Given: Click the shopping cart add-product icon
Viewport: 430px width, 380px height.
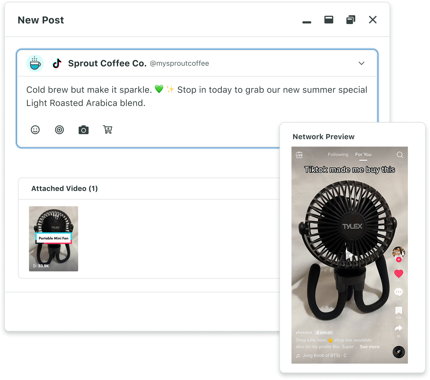Looking at the screenshot, I should [107, 130].
